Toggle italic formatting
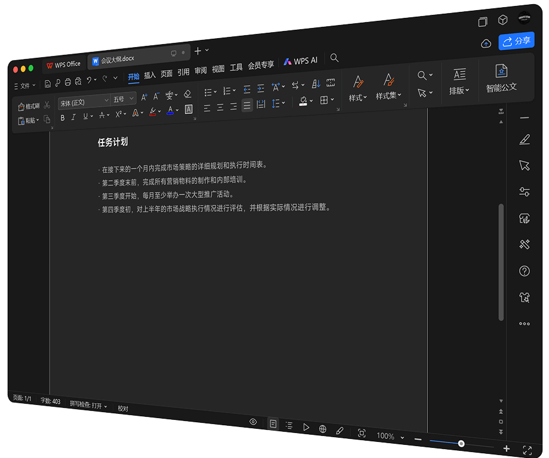This screenshot has width=549, height=458. pos(73,117)
